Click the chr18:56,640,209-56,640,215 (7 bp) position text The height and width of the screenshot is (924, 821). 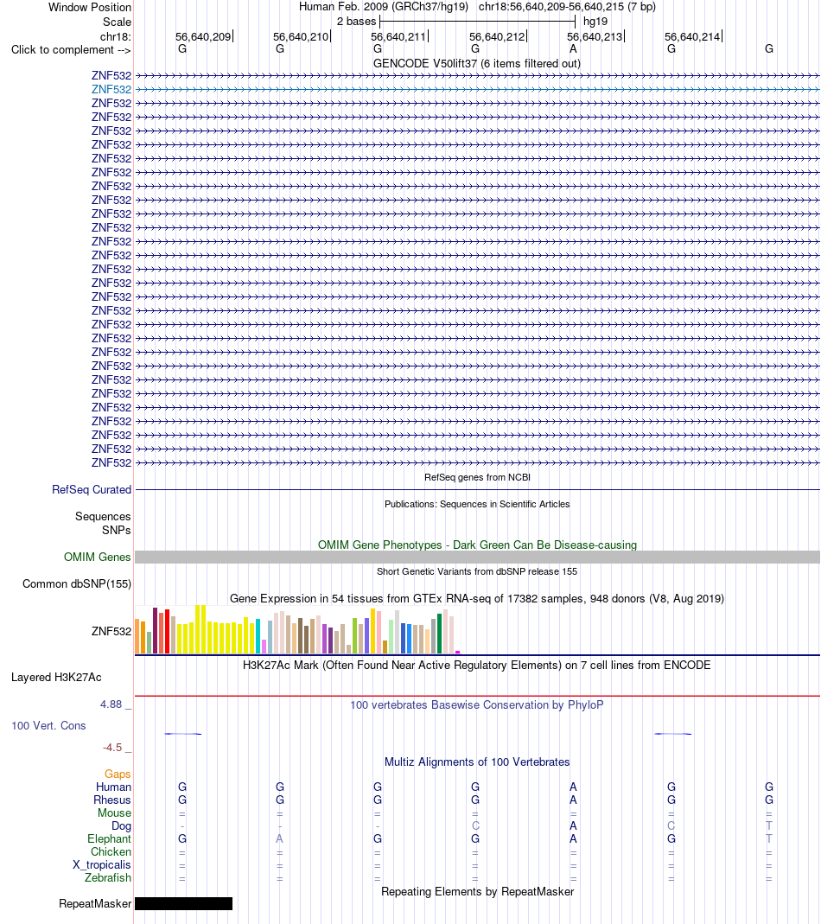(567, 7)
